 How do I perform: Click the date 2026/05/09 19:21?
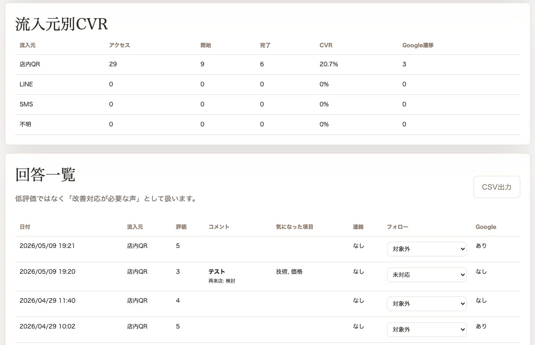47,246
